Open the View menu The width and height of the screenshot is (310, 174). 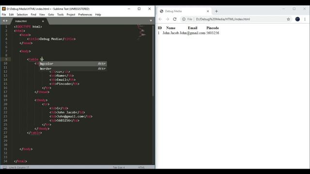[x=42, y=14]
